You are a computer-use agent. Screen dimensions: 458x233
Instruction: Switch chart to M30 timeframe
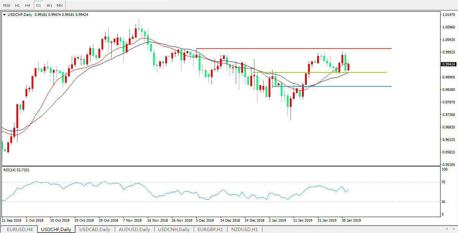(x=6, y=6)
